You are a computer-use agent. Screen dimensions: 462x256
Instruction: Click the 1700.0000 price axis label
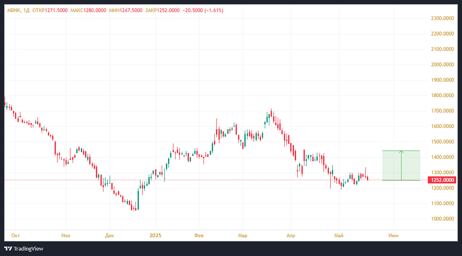[442, 111]
